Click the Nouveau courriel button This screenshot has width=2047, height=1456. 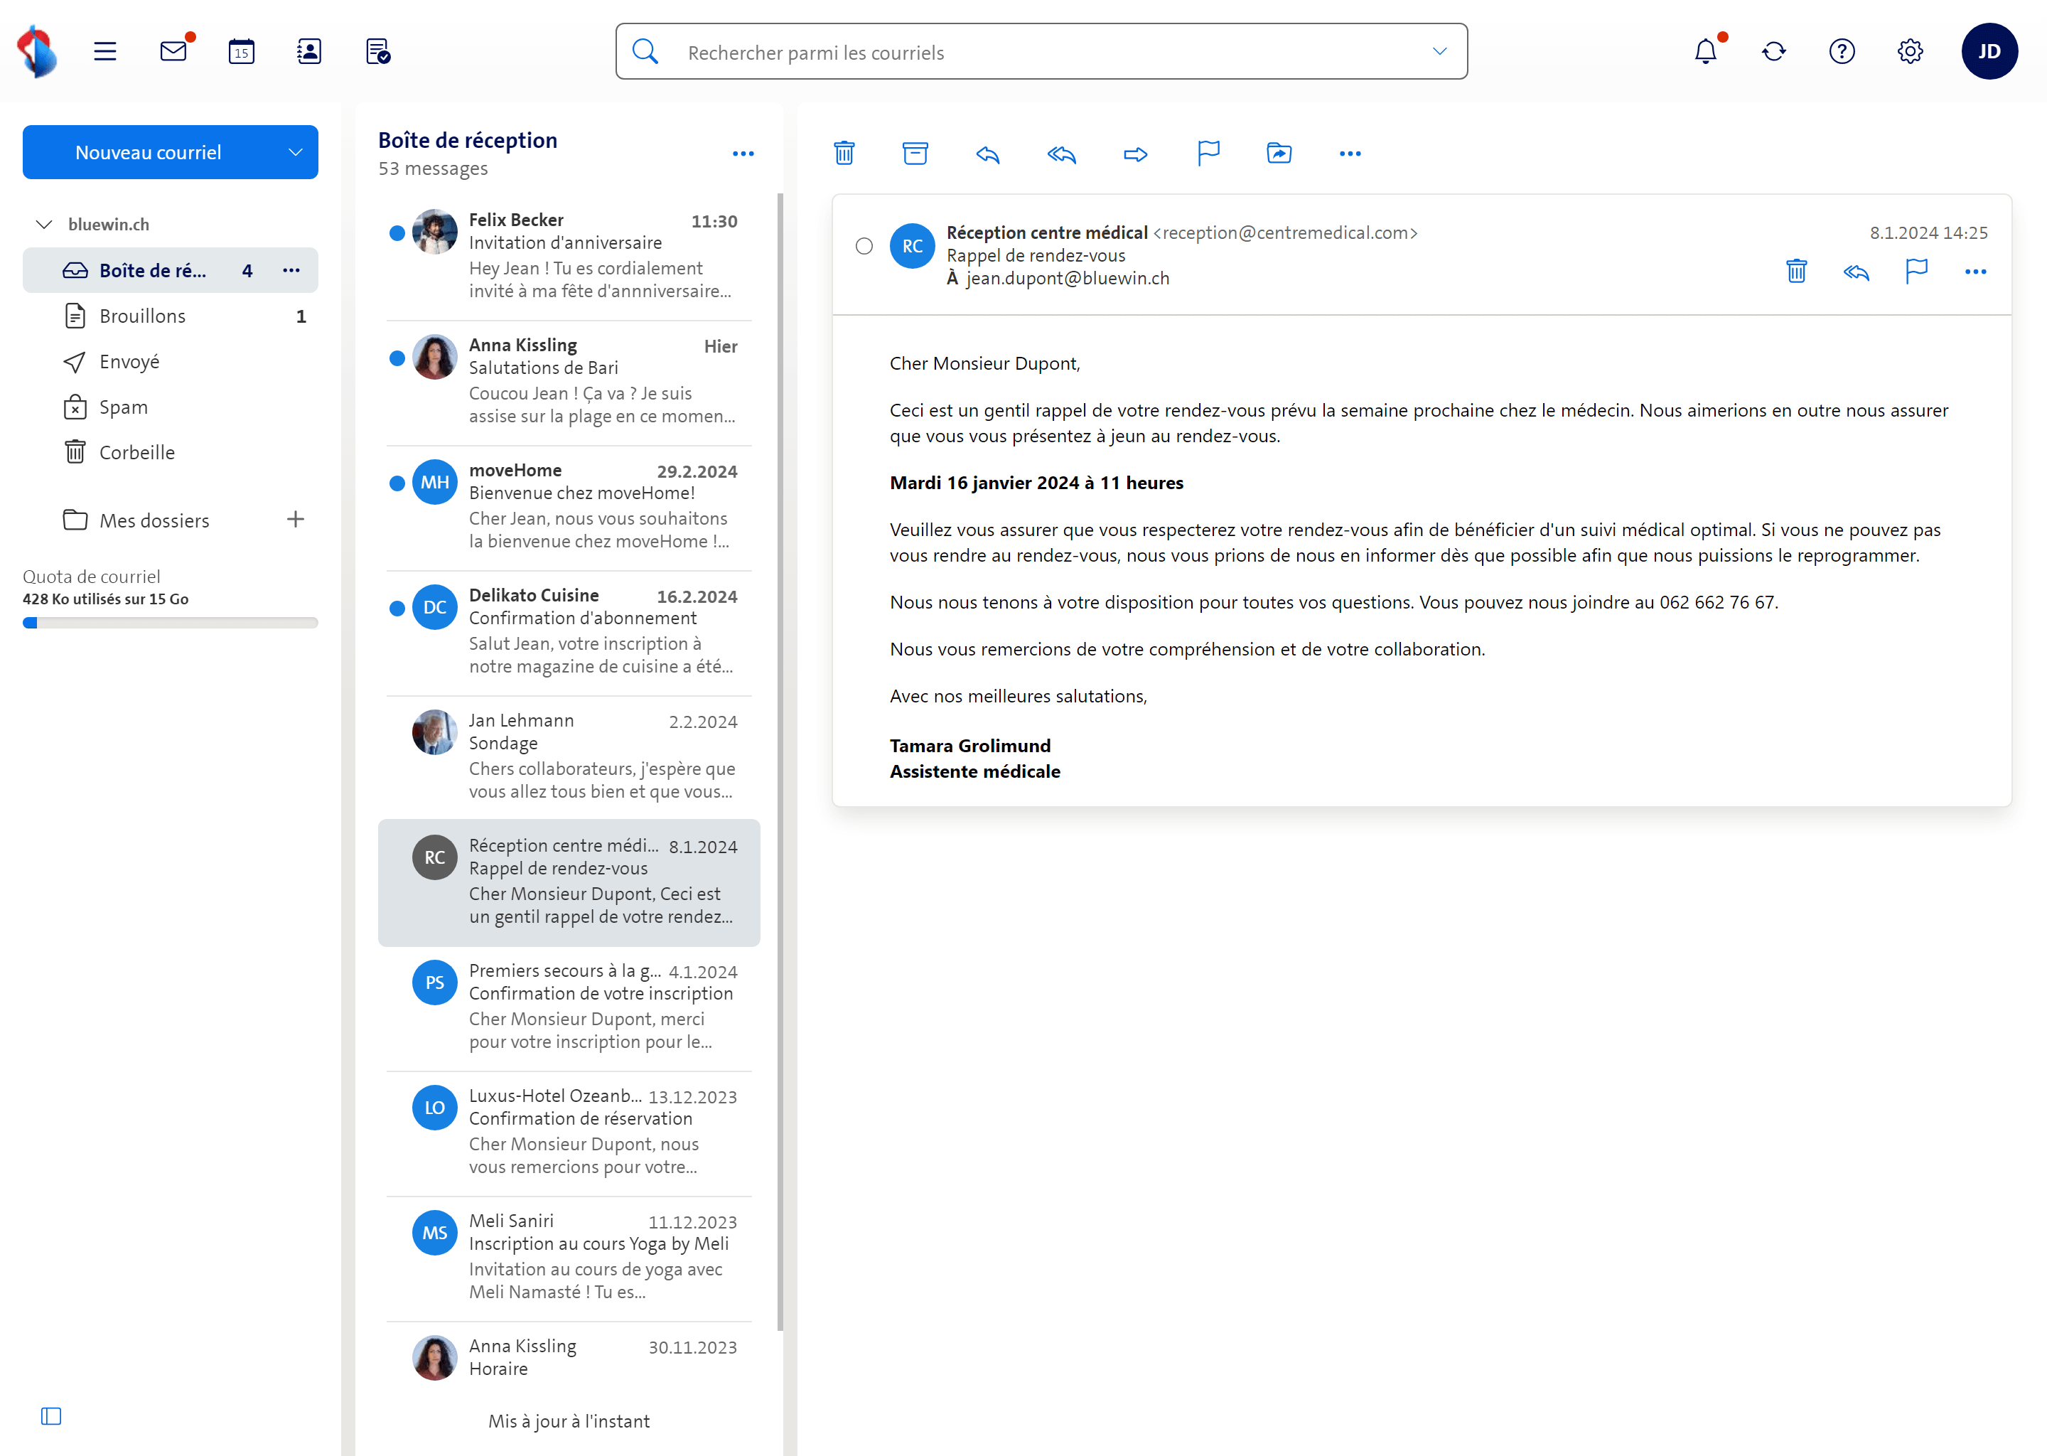pyautogui.click(x=149, y=151)
